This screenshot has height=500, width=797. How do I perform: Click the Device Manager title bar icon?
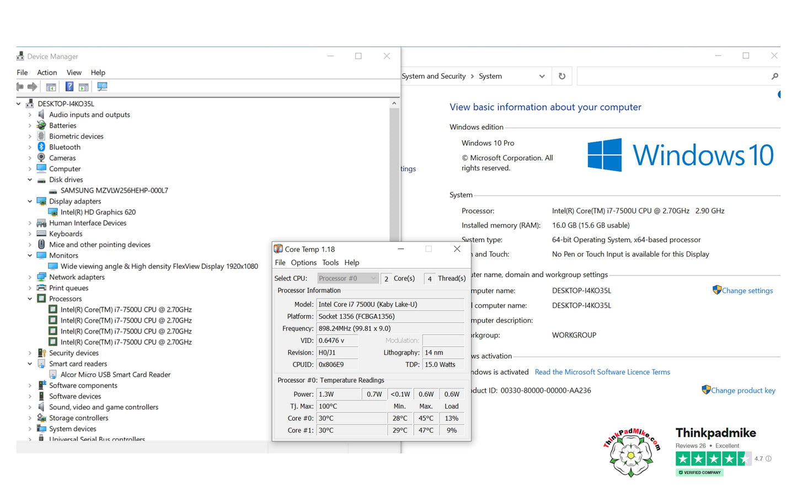pyautogui.click(x=20, y=56)
